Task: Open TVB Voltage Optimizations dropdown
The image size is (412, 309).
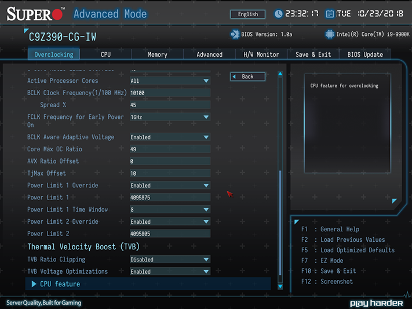Action: 170,272
